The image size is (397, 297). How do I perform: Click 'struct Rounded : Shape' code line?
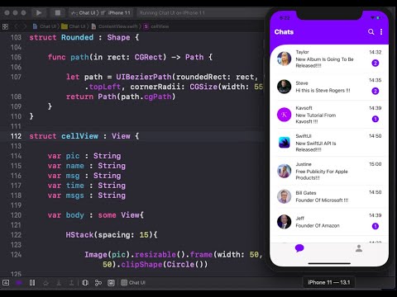(84, 37)
